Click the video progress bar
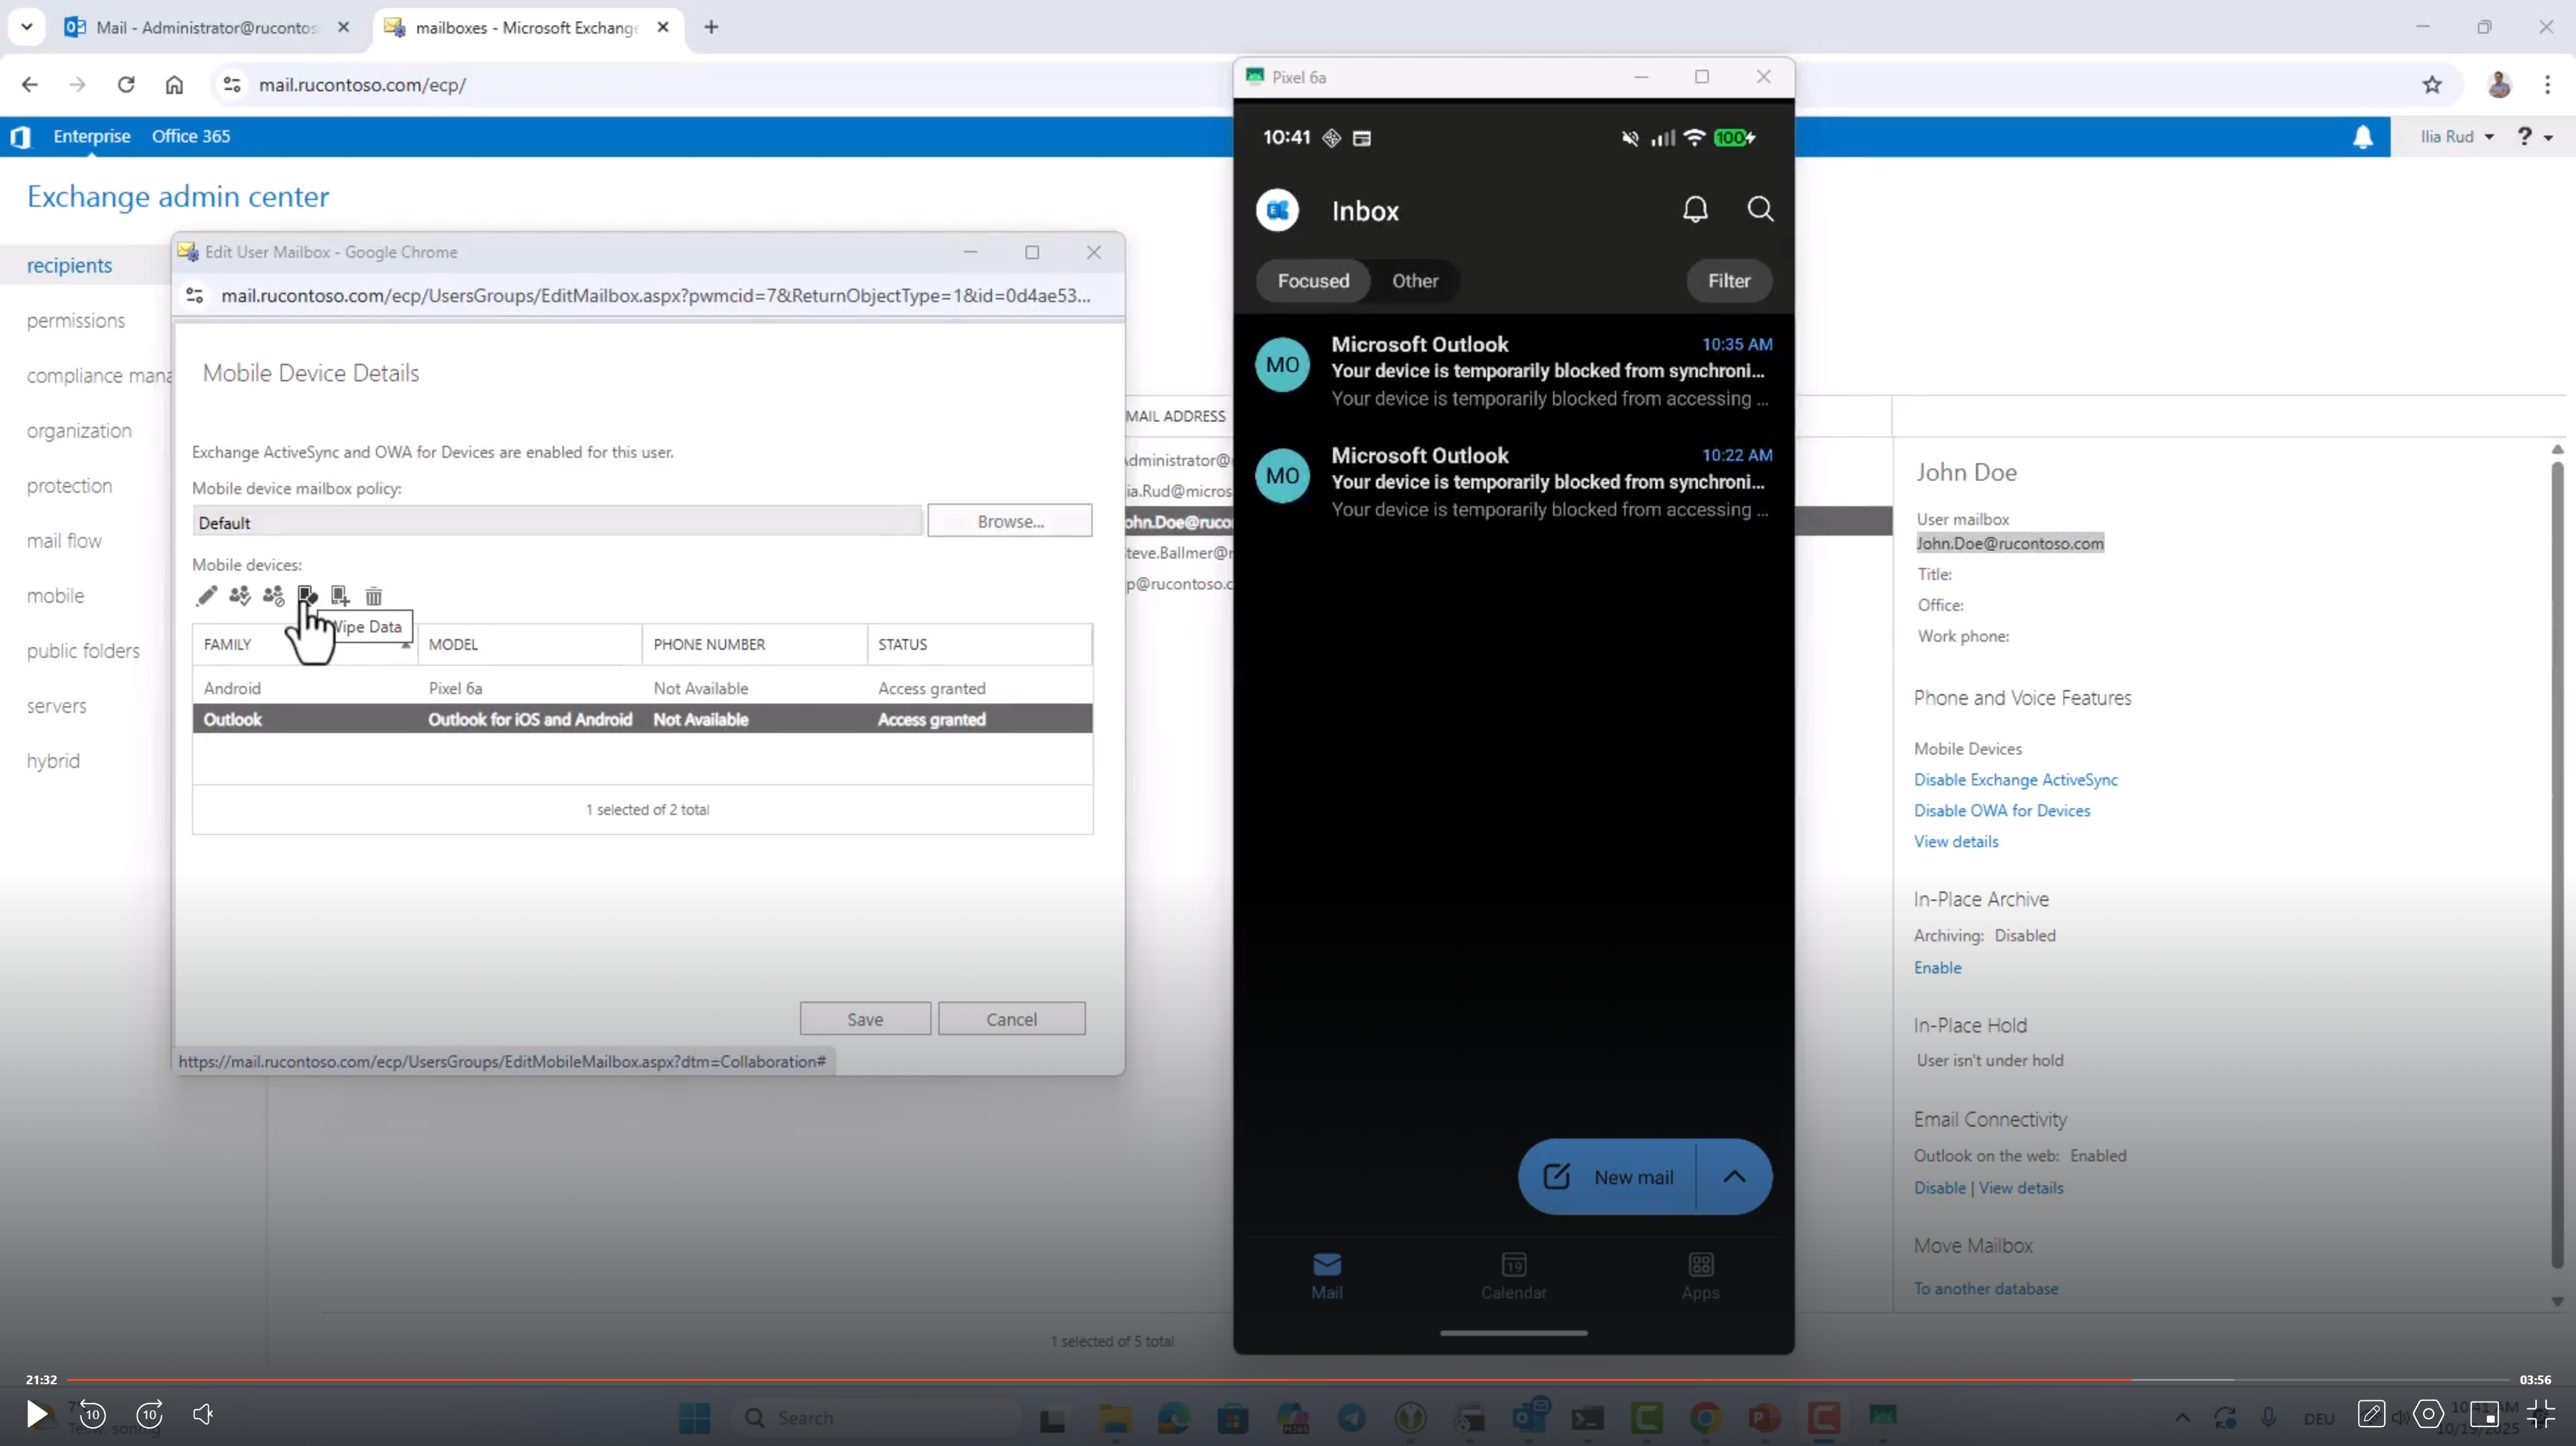The width and height of the screenshot is (2576, 1446). pyautogui.click(x=1200, y=1379)
